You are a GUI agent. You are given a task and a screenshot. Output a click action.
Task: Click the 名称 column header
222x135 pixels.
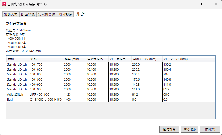tap(46, 59)
